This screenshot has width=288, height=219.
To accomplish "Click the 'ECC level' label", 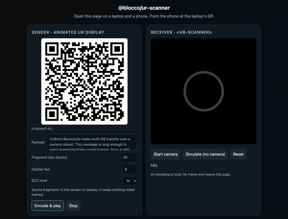I will (x=39, y=181).
